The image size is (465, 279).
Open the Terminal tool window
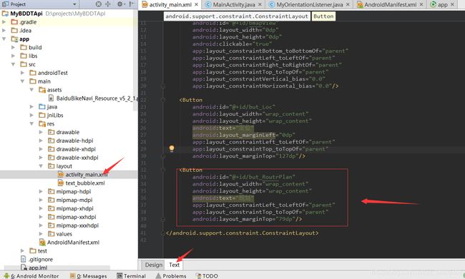click(131, 275)
